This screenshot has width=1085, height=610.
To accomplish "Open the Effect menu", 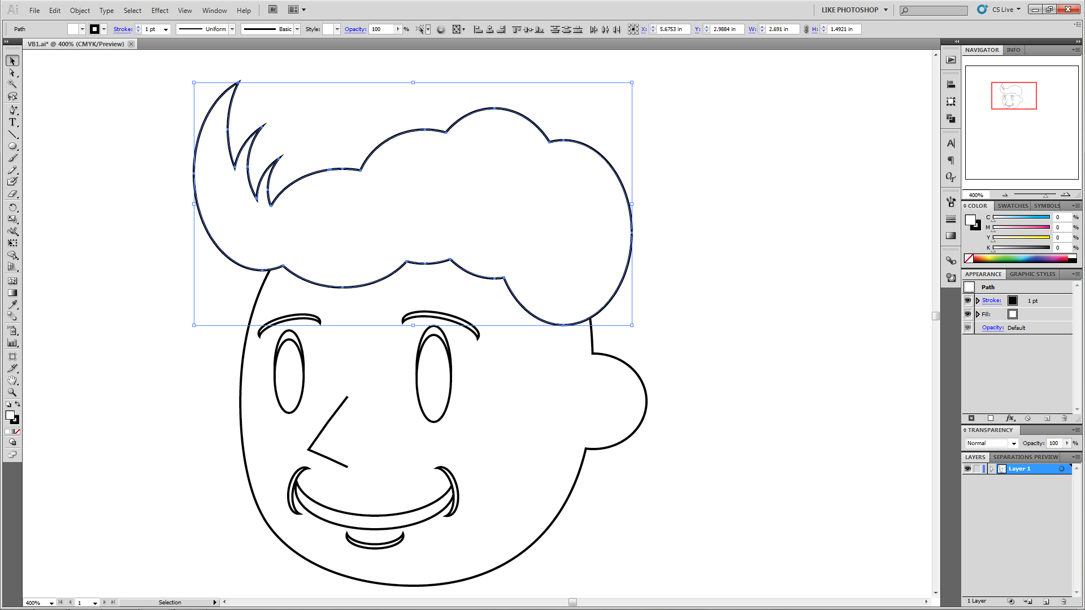I will (x=160, y=10).
